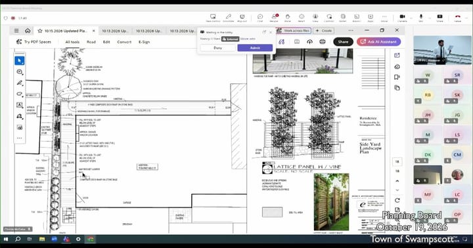Expand the Teams More options ellipsis

click(384, 18)
